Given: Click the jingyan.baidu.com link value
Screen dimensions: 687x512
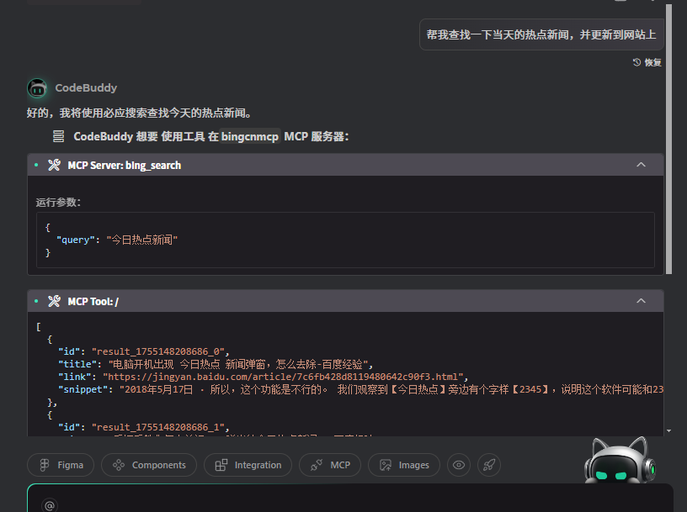Looking at the screenshot, I should coord(283,377).
